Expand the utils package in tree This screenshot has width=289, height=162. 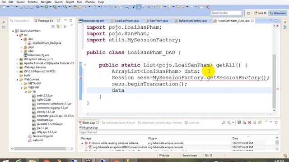[x=21, y=51]
